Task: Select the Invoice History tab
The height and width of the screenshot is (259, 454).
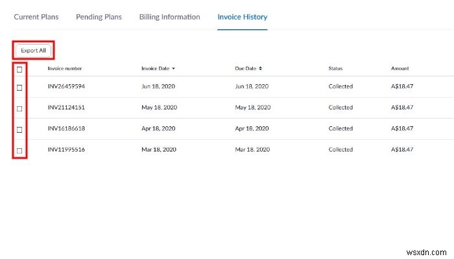Action: coord(243,17)
